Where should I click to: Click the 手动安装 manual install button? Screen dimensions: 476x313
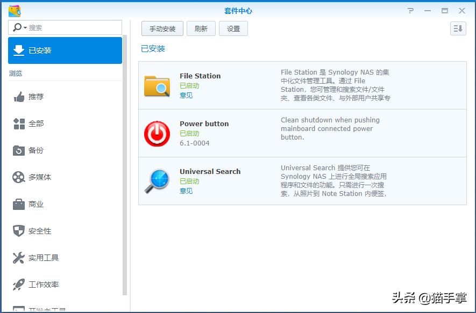[x=162, y=29]
